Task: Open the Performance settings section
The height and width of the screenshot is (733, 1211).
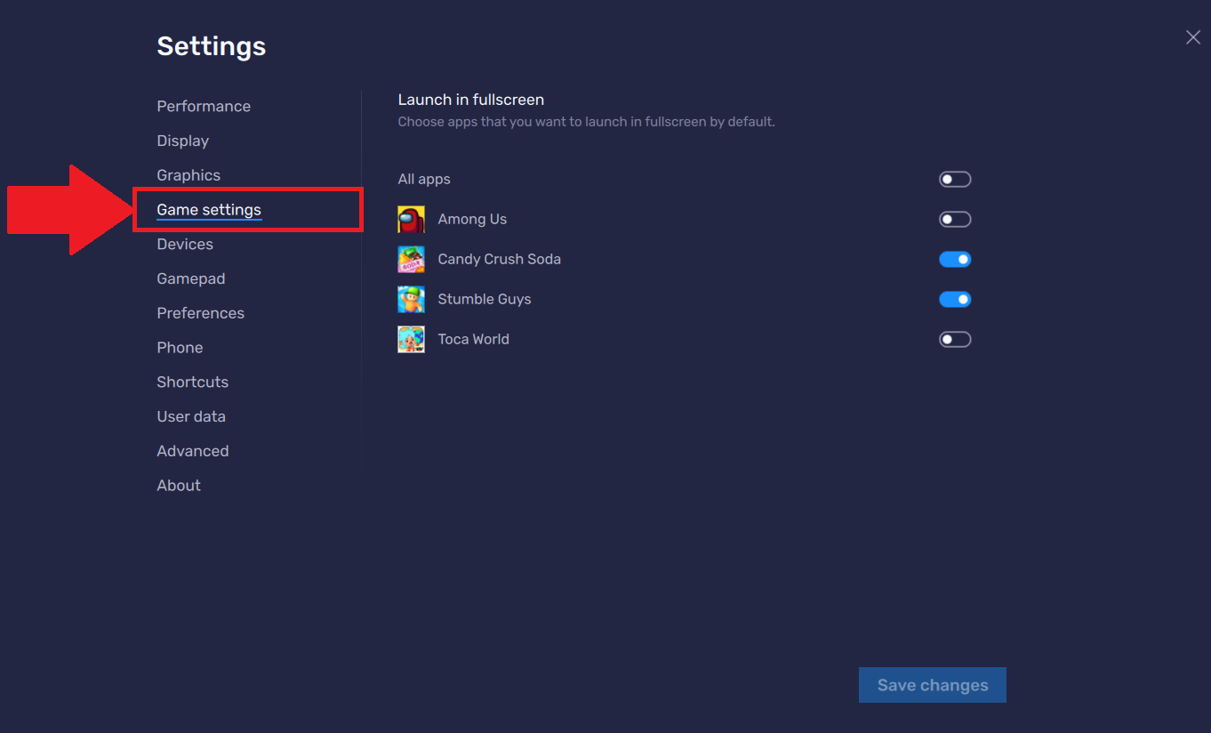Action: (204, 106)
